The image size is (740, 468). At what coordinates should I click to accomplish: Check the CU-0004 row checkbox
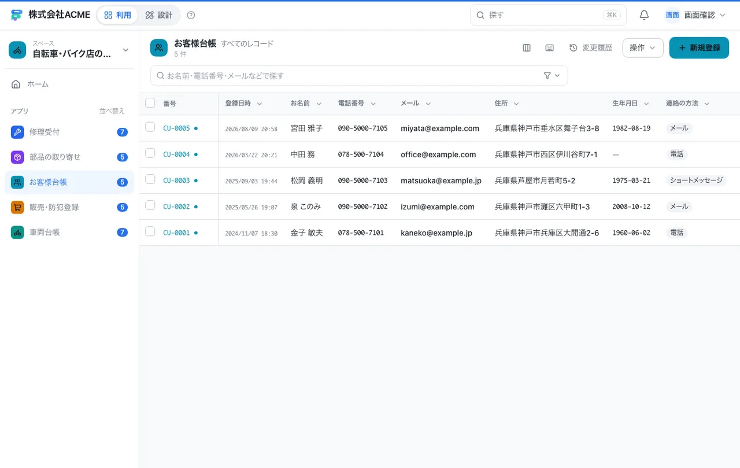click(x=150, y=153)
